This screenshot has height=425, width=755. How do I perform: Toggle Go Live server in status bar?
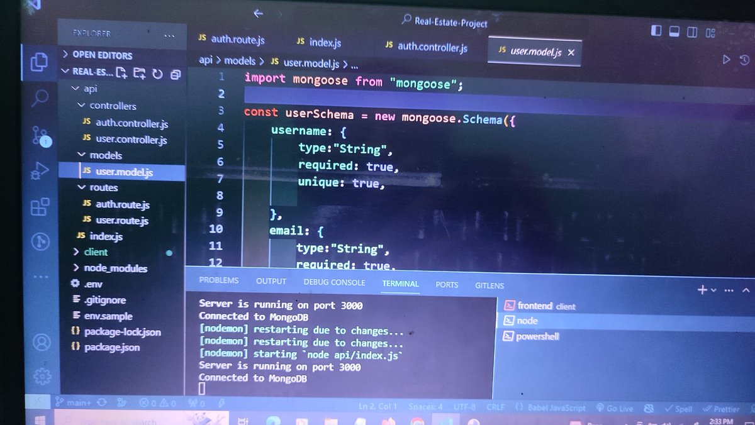point(616,408)
